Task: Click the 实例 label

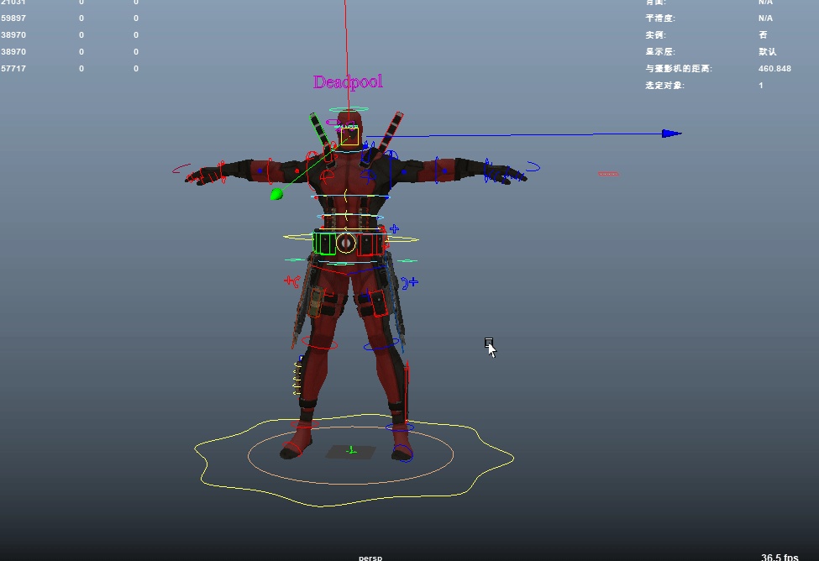Action: 655,35
